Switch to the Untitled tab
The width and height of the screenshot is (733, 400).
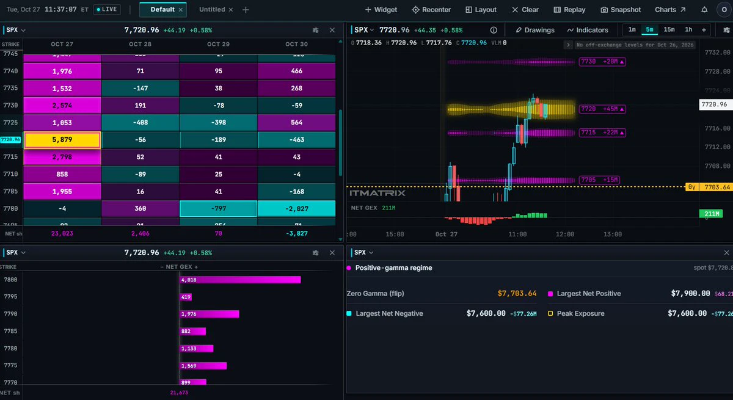point(212,10)
